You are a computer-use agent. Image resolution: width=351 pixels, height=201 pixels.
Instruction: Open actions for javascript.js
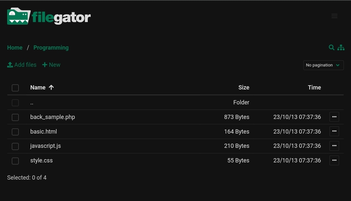click(334, 146)
